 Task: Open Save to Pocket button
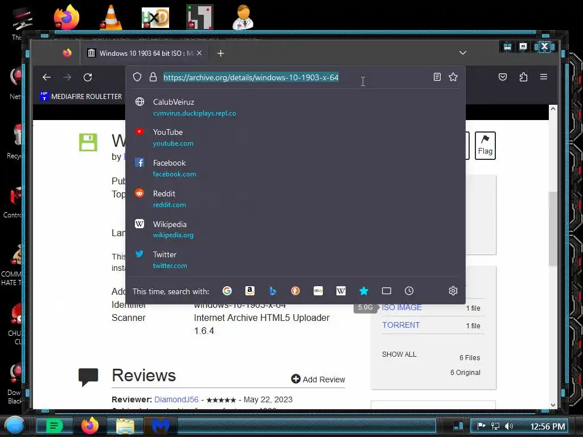[x=503, y=77]
